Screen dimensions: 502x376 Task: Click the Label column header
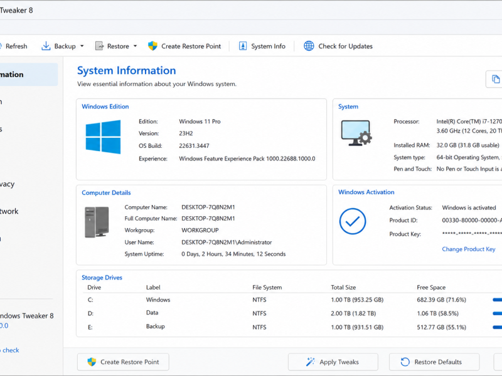(x=153, y=288)
